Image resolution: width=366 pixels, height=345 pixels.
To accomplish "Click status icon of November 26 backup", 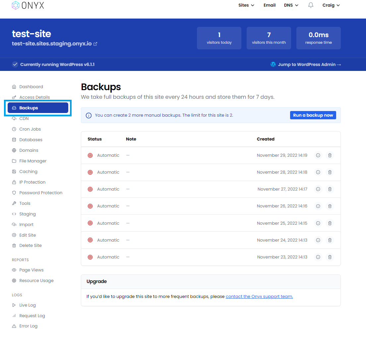I will click(x=90, y=206).
